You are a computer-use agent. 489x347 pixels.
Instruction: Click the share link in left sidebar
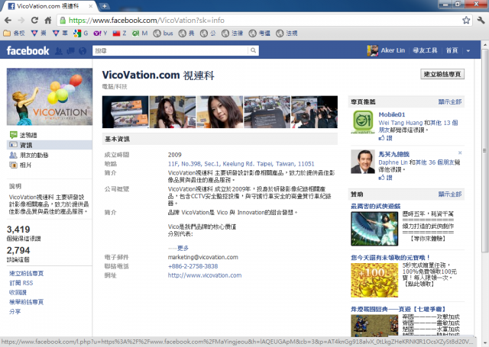coord(15,311)
